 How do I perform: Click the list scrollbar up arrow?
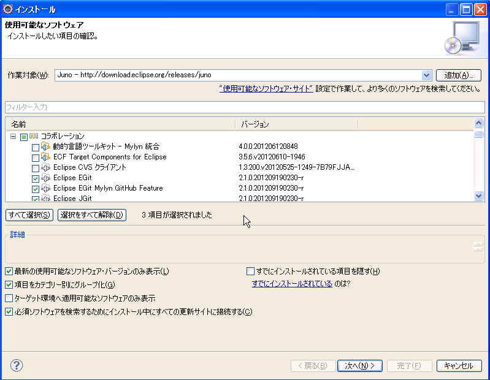478,123
